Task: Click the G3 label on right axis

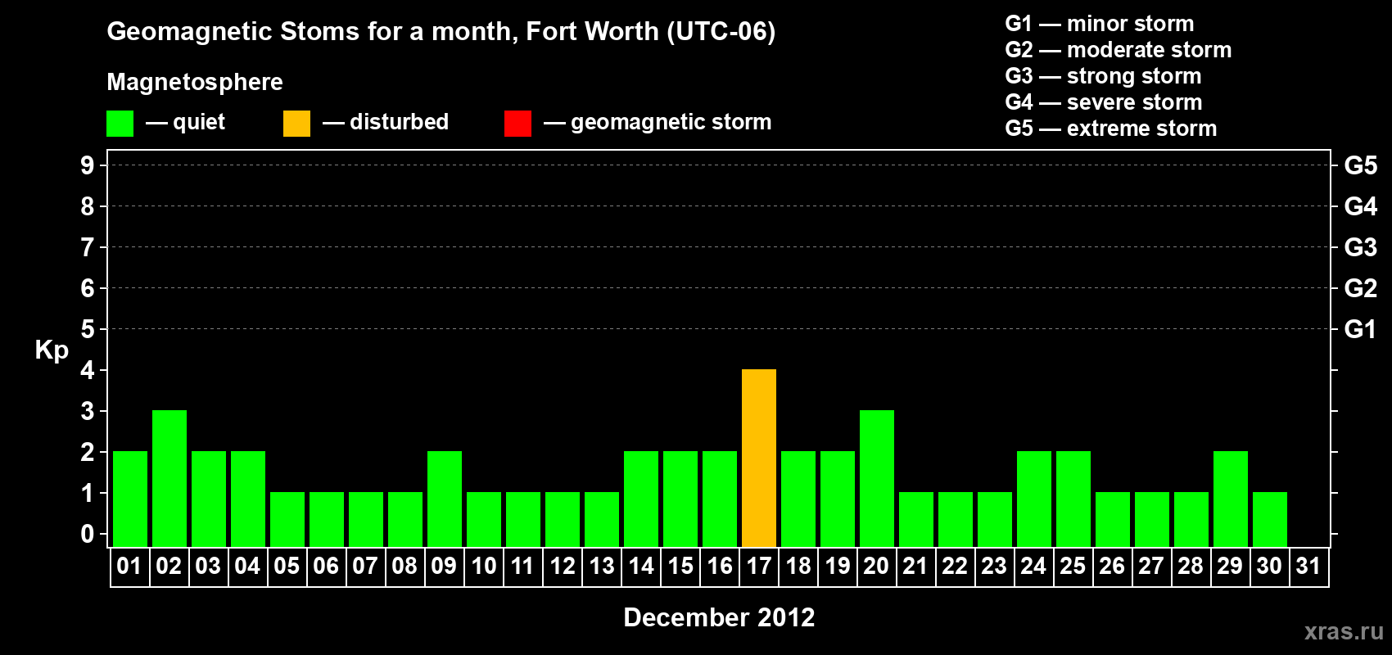Action: 1361,247
